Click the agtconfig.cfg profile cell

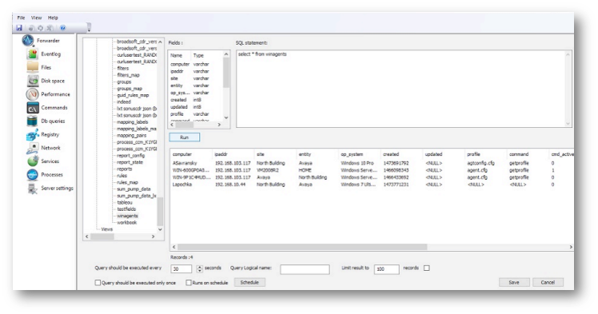(x=481, y=163)
